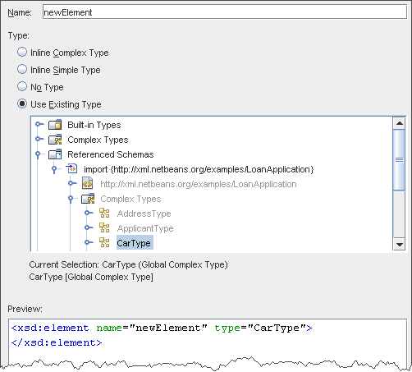Screen dimensions: 412x372
Task: Click the Complex Types folder icon at top level
Action: [x=55, y=140]
